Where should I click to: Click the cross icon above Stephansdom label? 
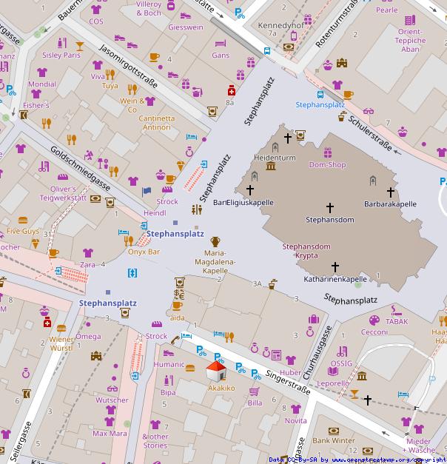click(330, 208)
